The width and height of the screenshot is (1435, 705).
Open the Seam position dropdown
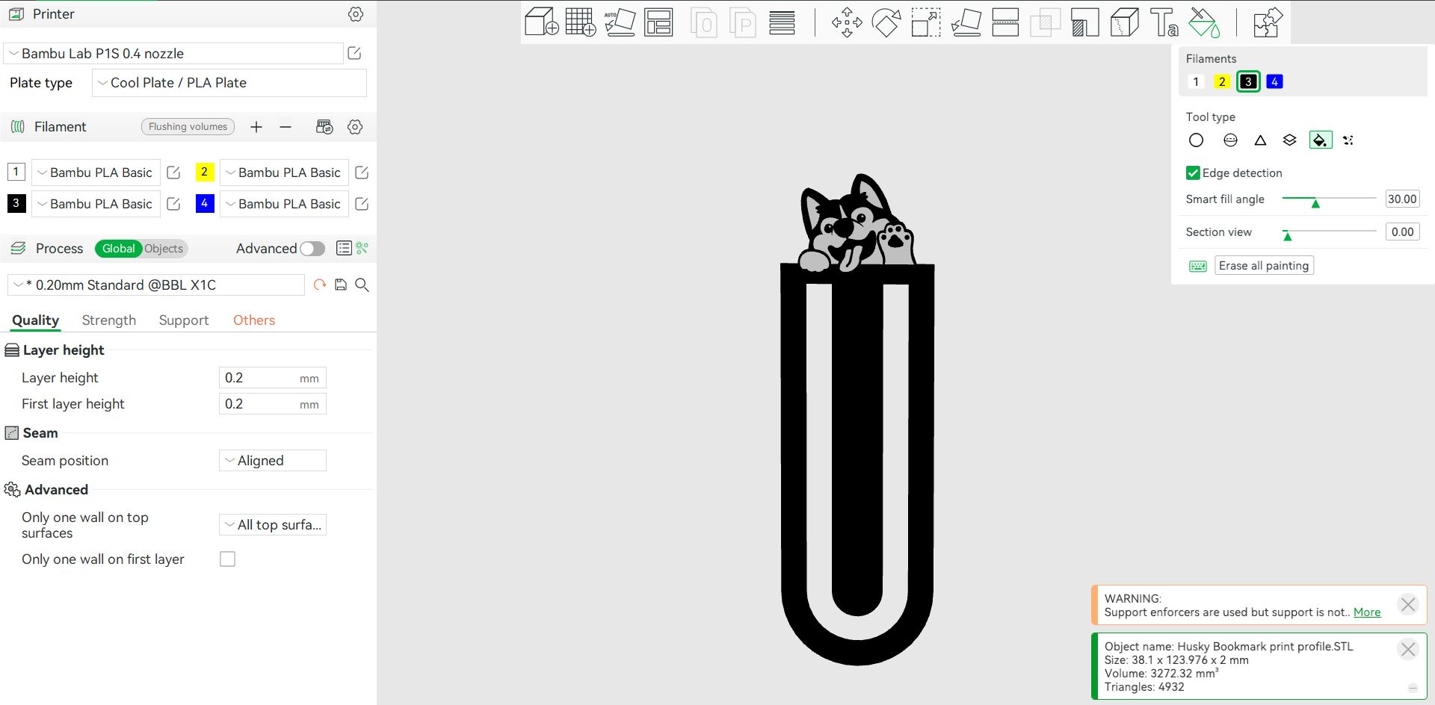point(273,461)
